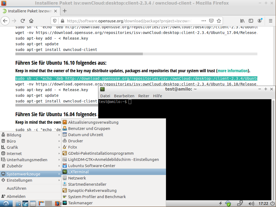Viewport: 276px width, 207px height.
Task: Open LightDM-GTK+ Anmeldebildschirm-Einstellungen
Action: [113, 160]
